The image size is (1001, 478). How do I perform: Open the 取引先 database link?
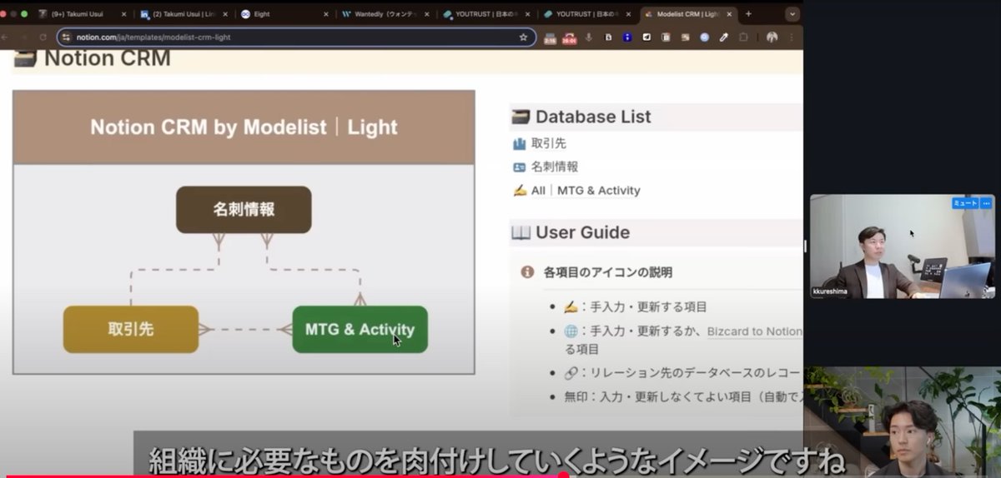coord(549,143)
